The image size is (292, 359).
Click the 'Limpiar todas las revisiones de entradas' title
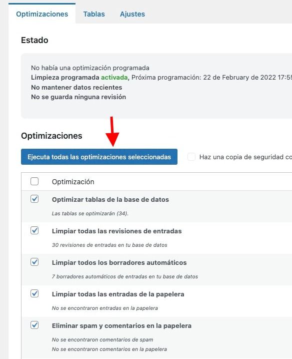click(x=116, y=231)
